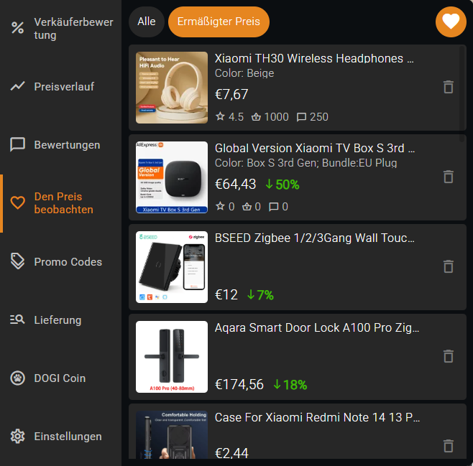The height and width of the screenshot is (466, 473).
Task: Open the Verkäuferbewertung section
Action: coord(61,29)
